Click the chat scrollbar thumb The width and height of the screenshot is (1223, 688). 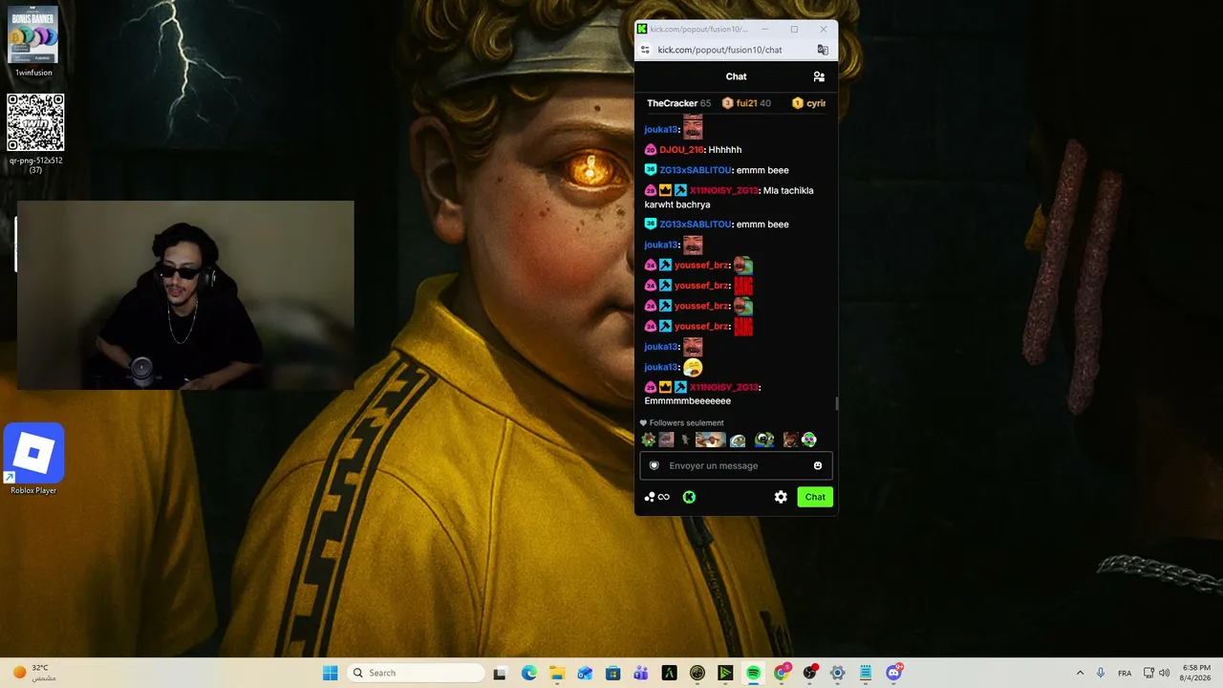pos(836,403)
